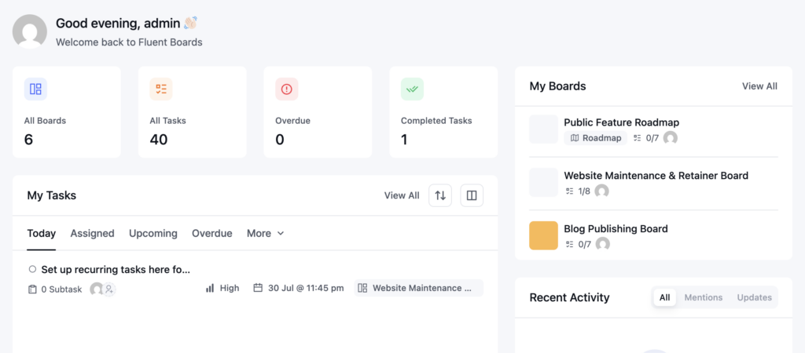This screenshot has height=353, width=805.
Task: Click the 0/7 count under Blog Publishing Board
Action: click(585, 245)
